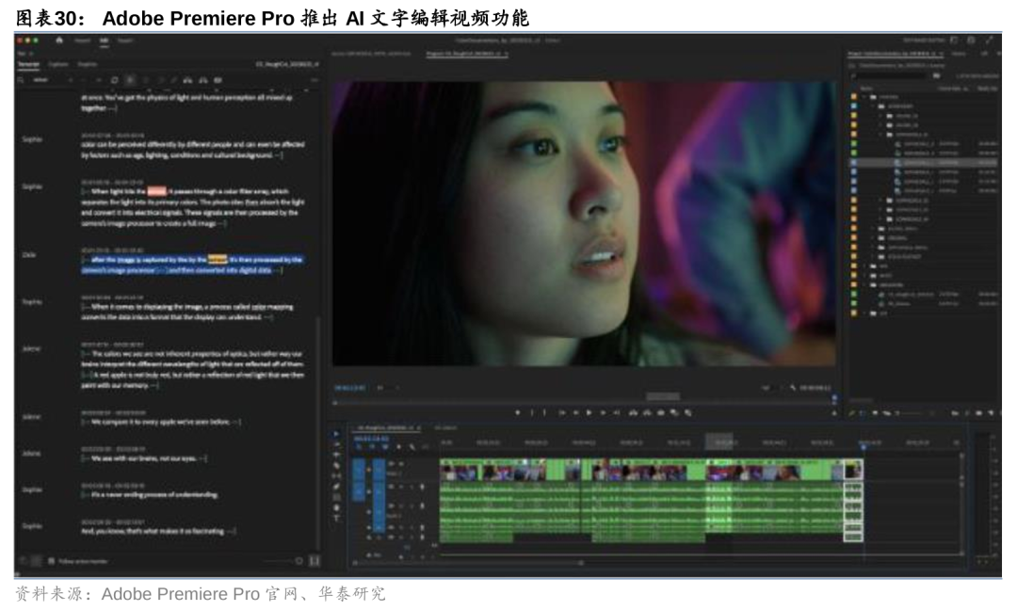Open the transcript panel ellipsis menu
1017x611 pixels.
tap(315, 80)
